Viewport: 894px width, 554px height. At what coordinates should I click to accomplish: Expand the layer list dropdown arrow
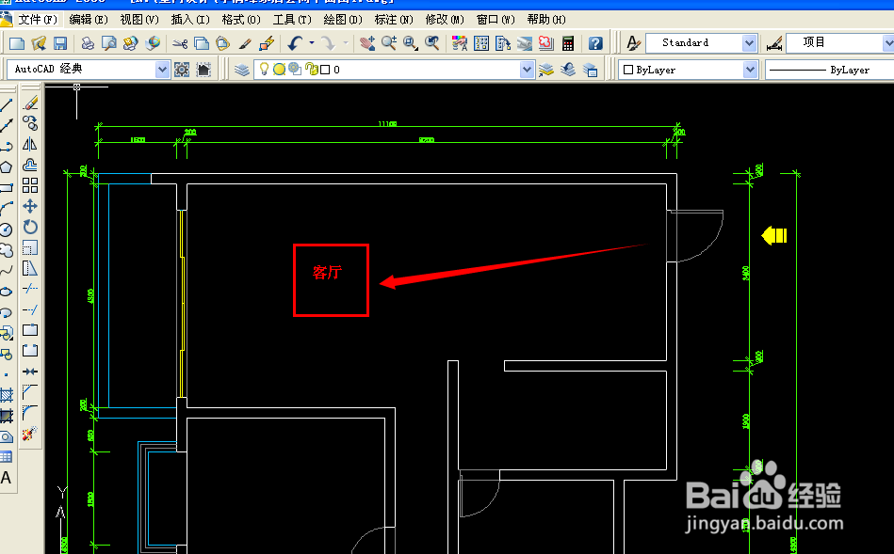click(x=527, y=70)
